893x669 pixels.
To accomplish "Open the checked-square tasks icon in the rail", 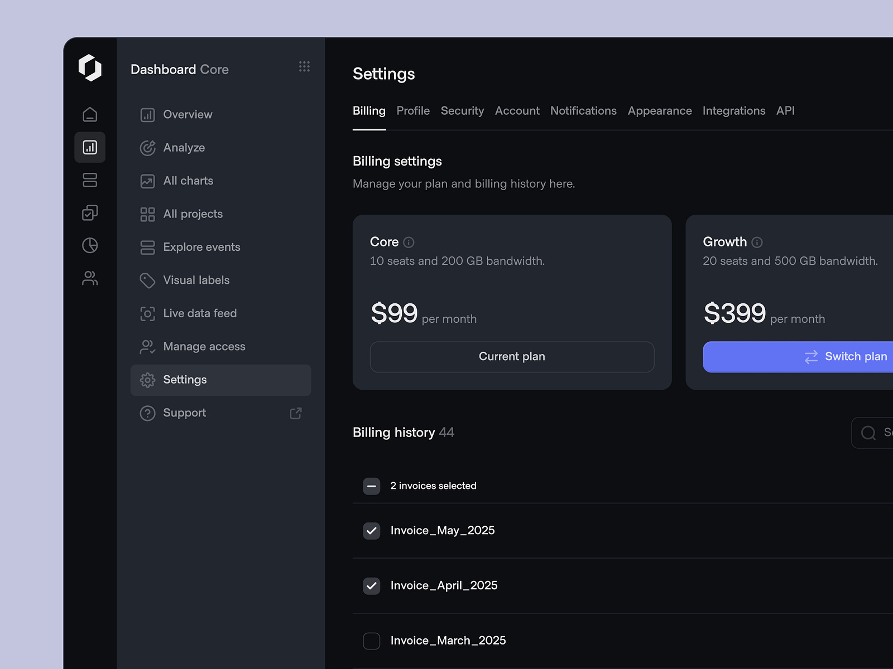I will pos(90,213).
